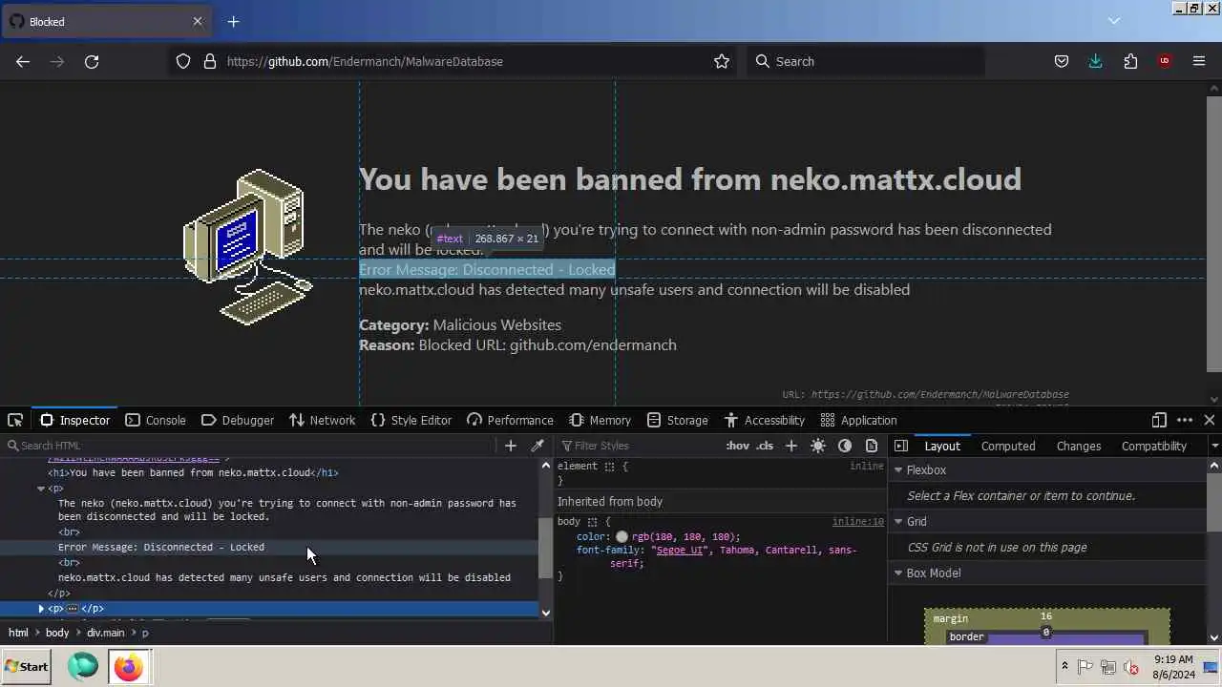Viewport: 1222px width, 687px height.
Task: Expand the highlighted collapsed <p> node
Action: (41, 609)
